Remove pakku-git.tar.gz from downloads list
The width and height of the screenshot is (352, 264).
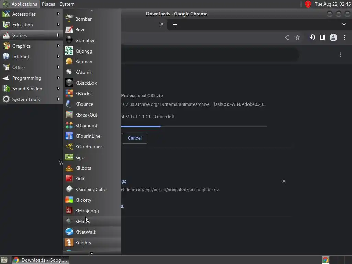(284, 181)
